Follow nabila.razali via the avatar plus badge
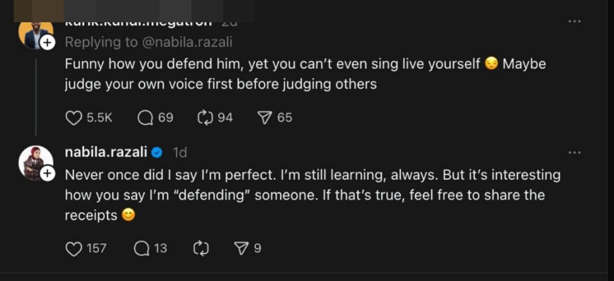 (48, 173)
